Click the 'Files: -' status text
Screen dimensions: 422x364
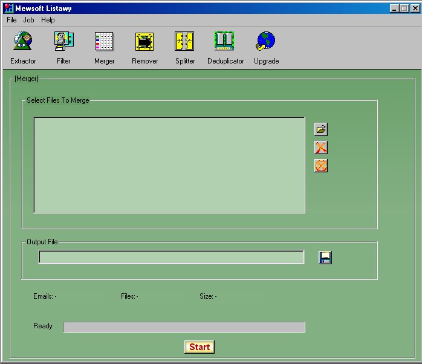(x=129, y=296)
